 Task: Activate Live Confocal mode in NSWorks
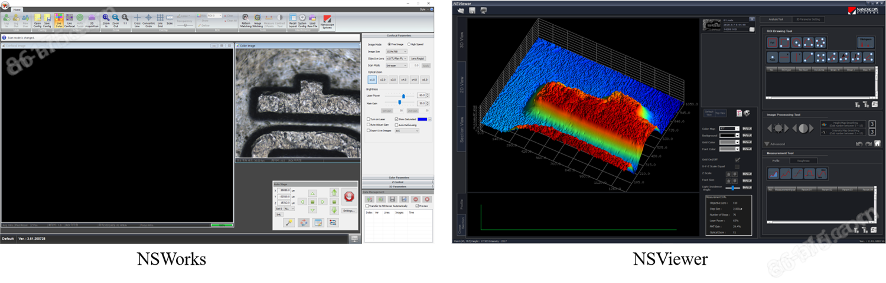click(69, 21)
